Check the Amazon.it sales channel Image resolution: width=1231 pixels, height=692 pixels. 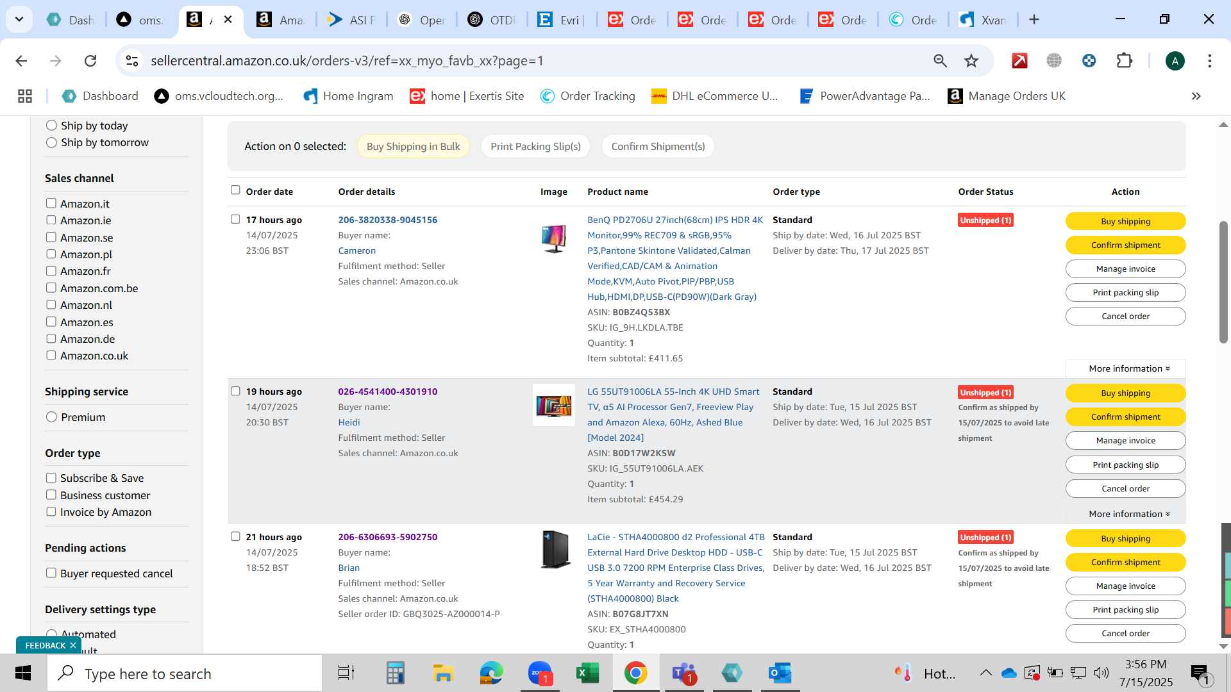(x=51, y=203)
